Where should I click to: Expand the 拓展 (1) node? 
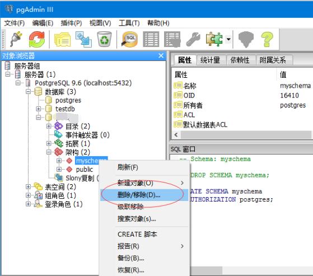tap(49, 143)
